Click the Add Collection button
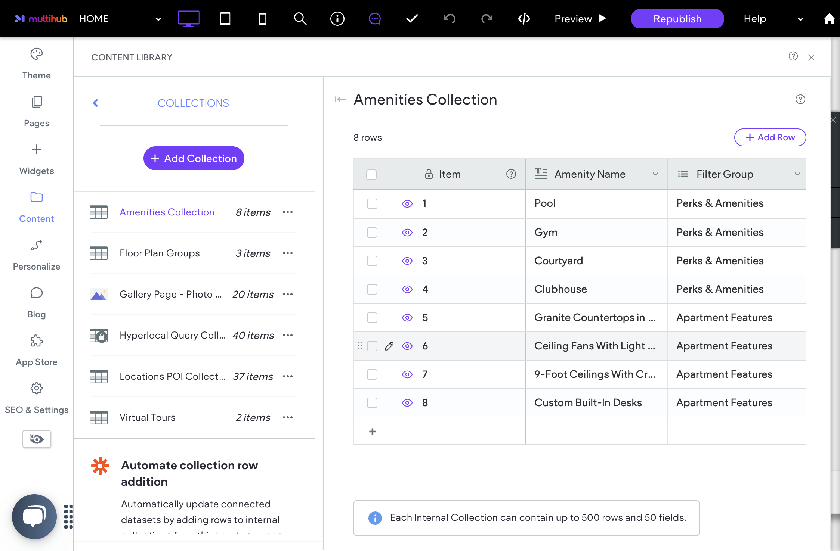Screen dimensions: 840x551 [194, 158]
